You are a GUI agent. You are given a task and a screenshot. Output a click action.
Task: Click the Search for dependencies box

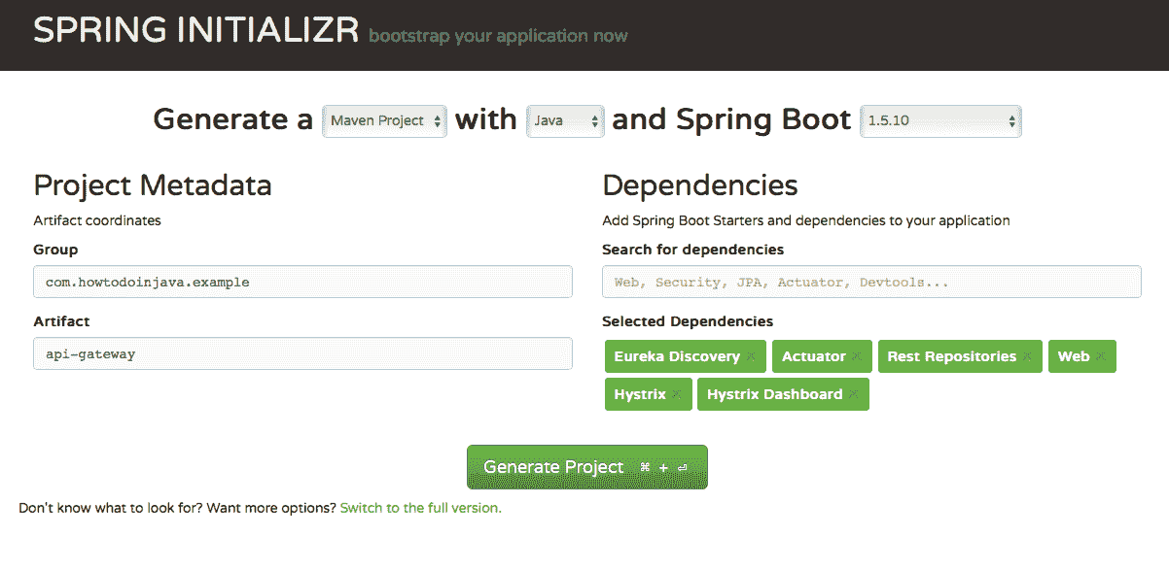(871, 282)
